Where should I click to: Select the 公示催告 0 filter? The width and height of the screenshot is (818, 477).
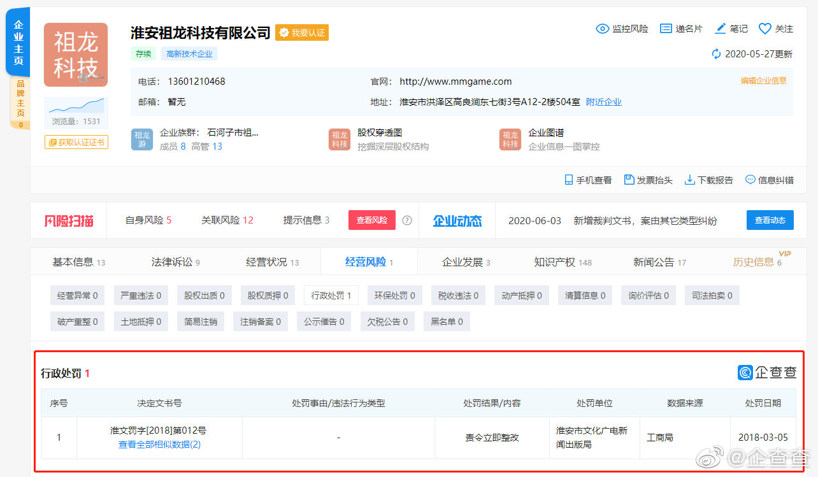pos(324,322)
